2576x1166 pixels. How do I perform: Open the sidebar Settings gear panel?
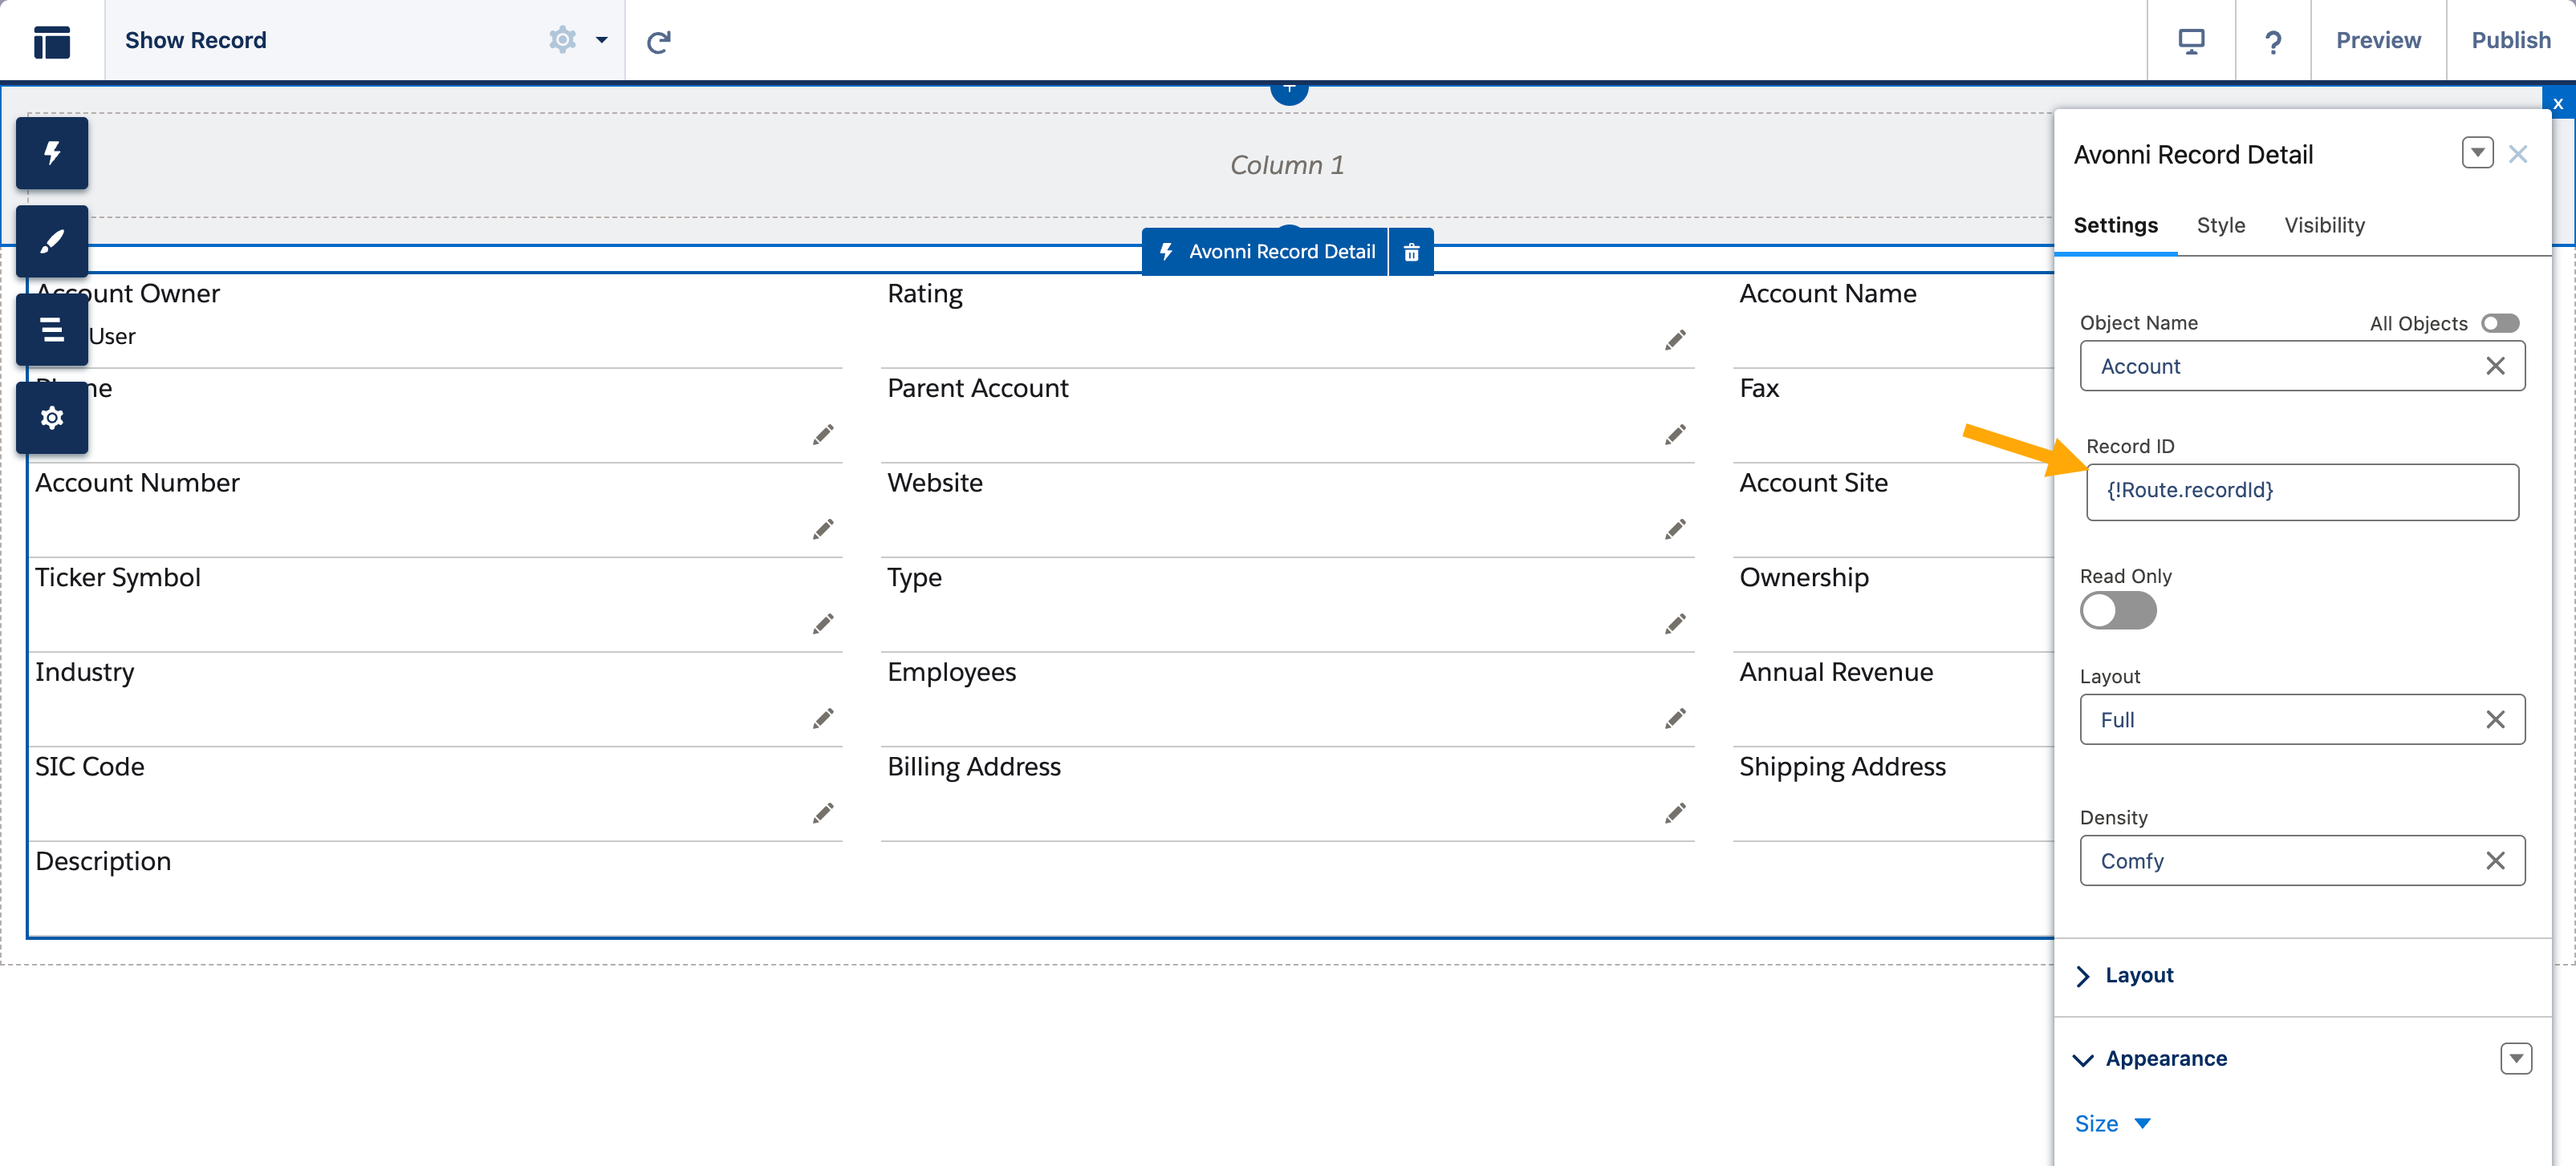point(52,418)
